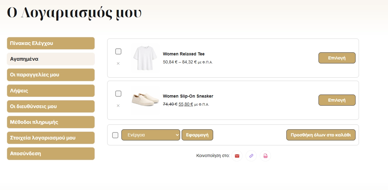This screenshot has height=190, width=388.
Task: Share the wishlist by email icon
Action: (x=237, y=156)
